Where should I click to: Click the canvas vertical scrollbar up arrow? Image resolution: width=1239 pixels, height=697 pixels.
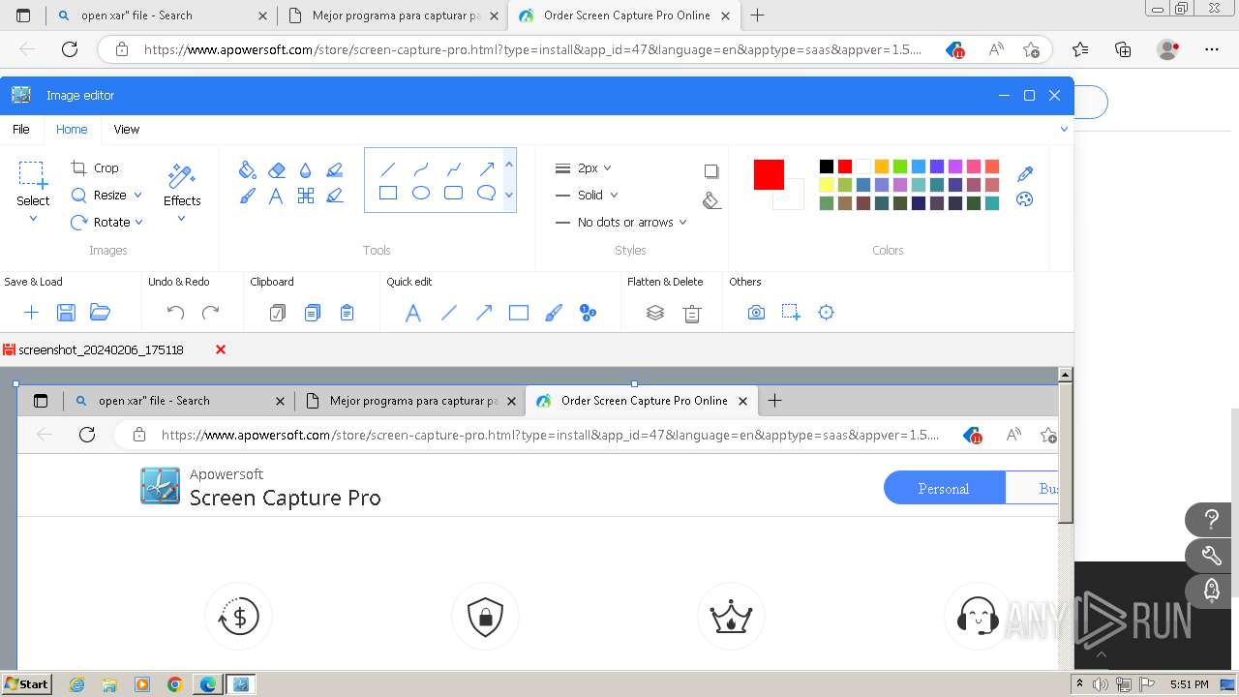pyautogui.click(x=1065, y=375)
